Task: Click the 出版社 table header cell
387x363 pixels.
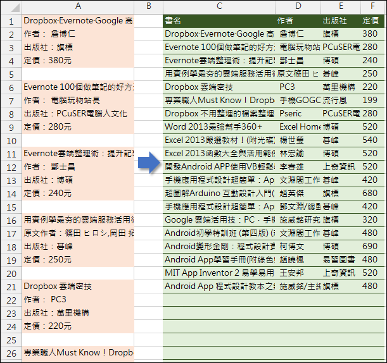Action: tap(341, 20)
